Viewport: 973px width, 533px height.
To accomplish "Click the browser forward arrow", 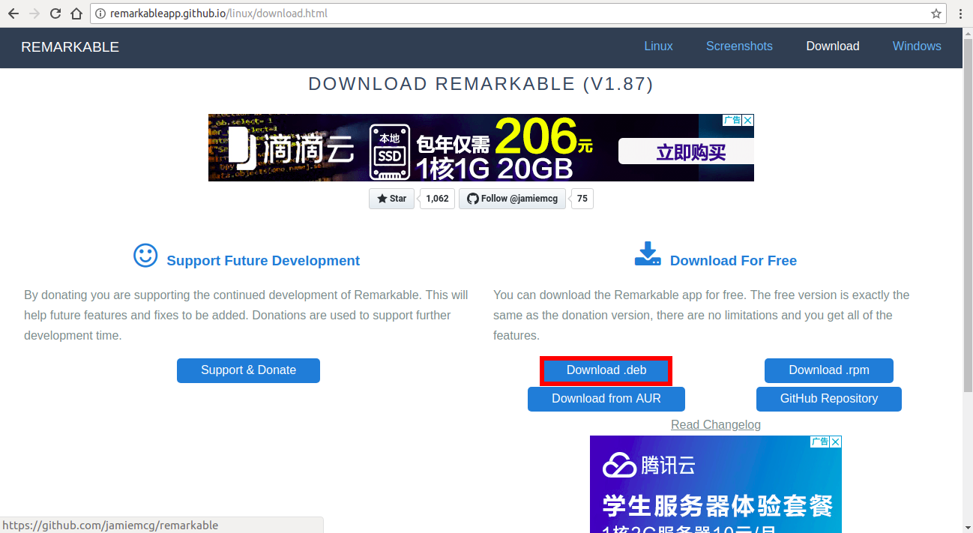I will pos(34,13).
